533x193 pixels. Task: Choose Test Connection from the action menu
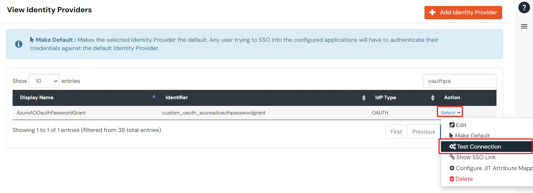click(x=487, y=147)
